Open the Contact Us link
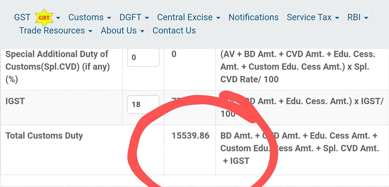The height and width of the screenshot is (187, 389). 174,31
